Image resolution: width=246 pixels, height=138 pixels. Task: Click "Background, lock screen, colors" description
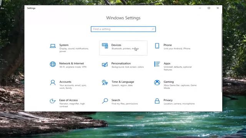click(x=128, y=67)
